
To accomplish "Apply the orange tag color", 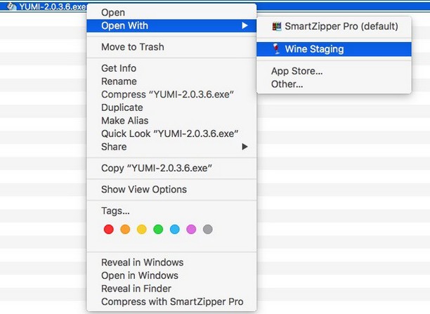I will [x=125, y=229].
